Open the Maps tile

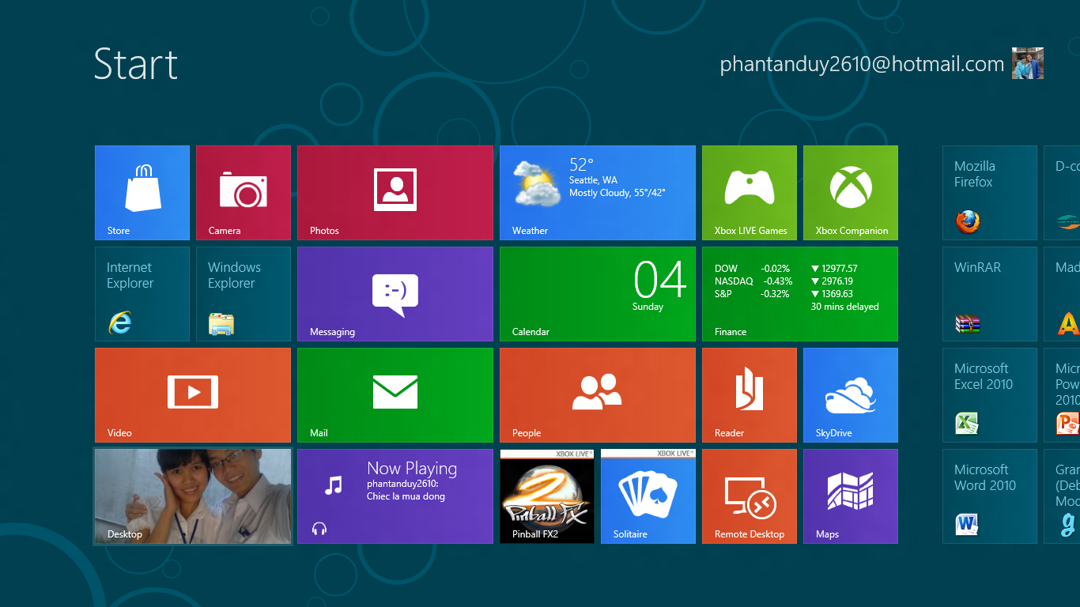[851, 496]
